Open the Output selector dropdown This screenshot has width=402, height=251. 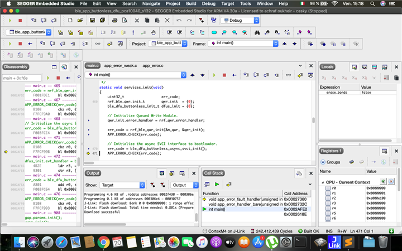point(184,185)
